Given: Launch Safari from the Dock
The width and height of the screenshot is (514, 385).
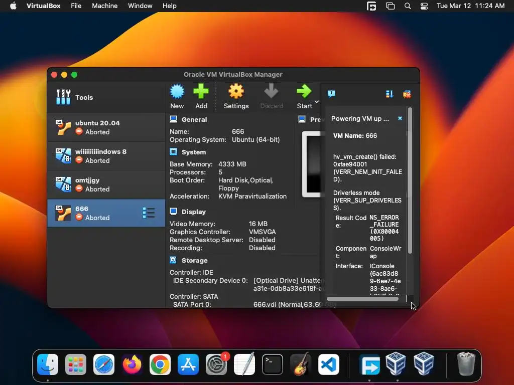Looking at the screenshot, I should click(x=104, y=364).
